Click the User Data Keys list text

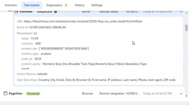pos(107,80)
